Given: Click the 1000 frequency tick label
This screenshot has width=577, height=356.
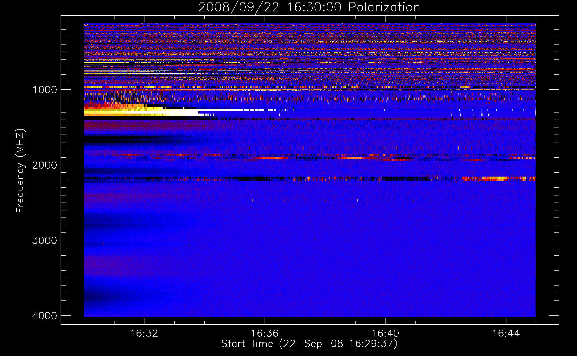Looking at the screenshot, I should point(45,90).
